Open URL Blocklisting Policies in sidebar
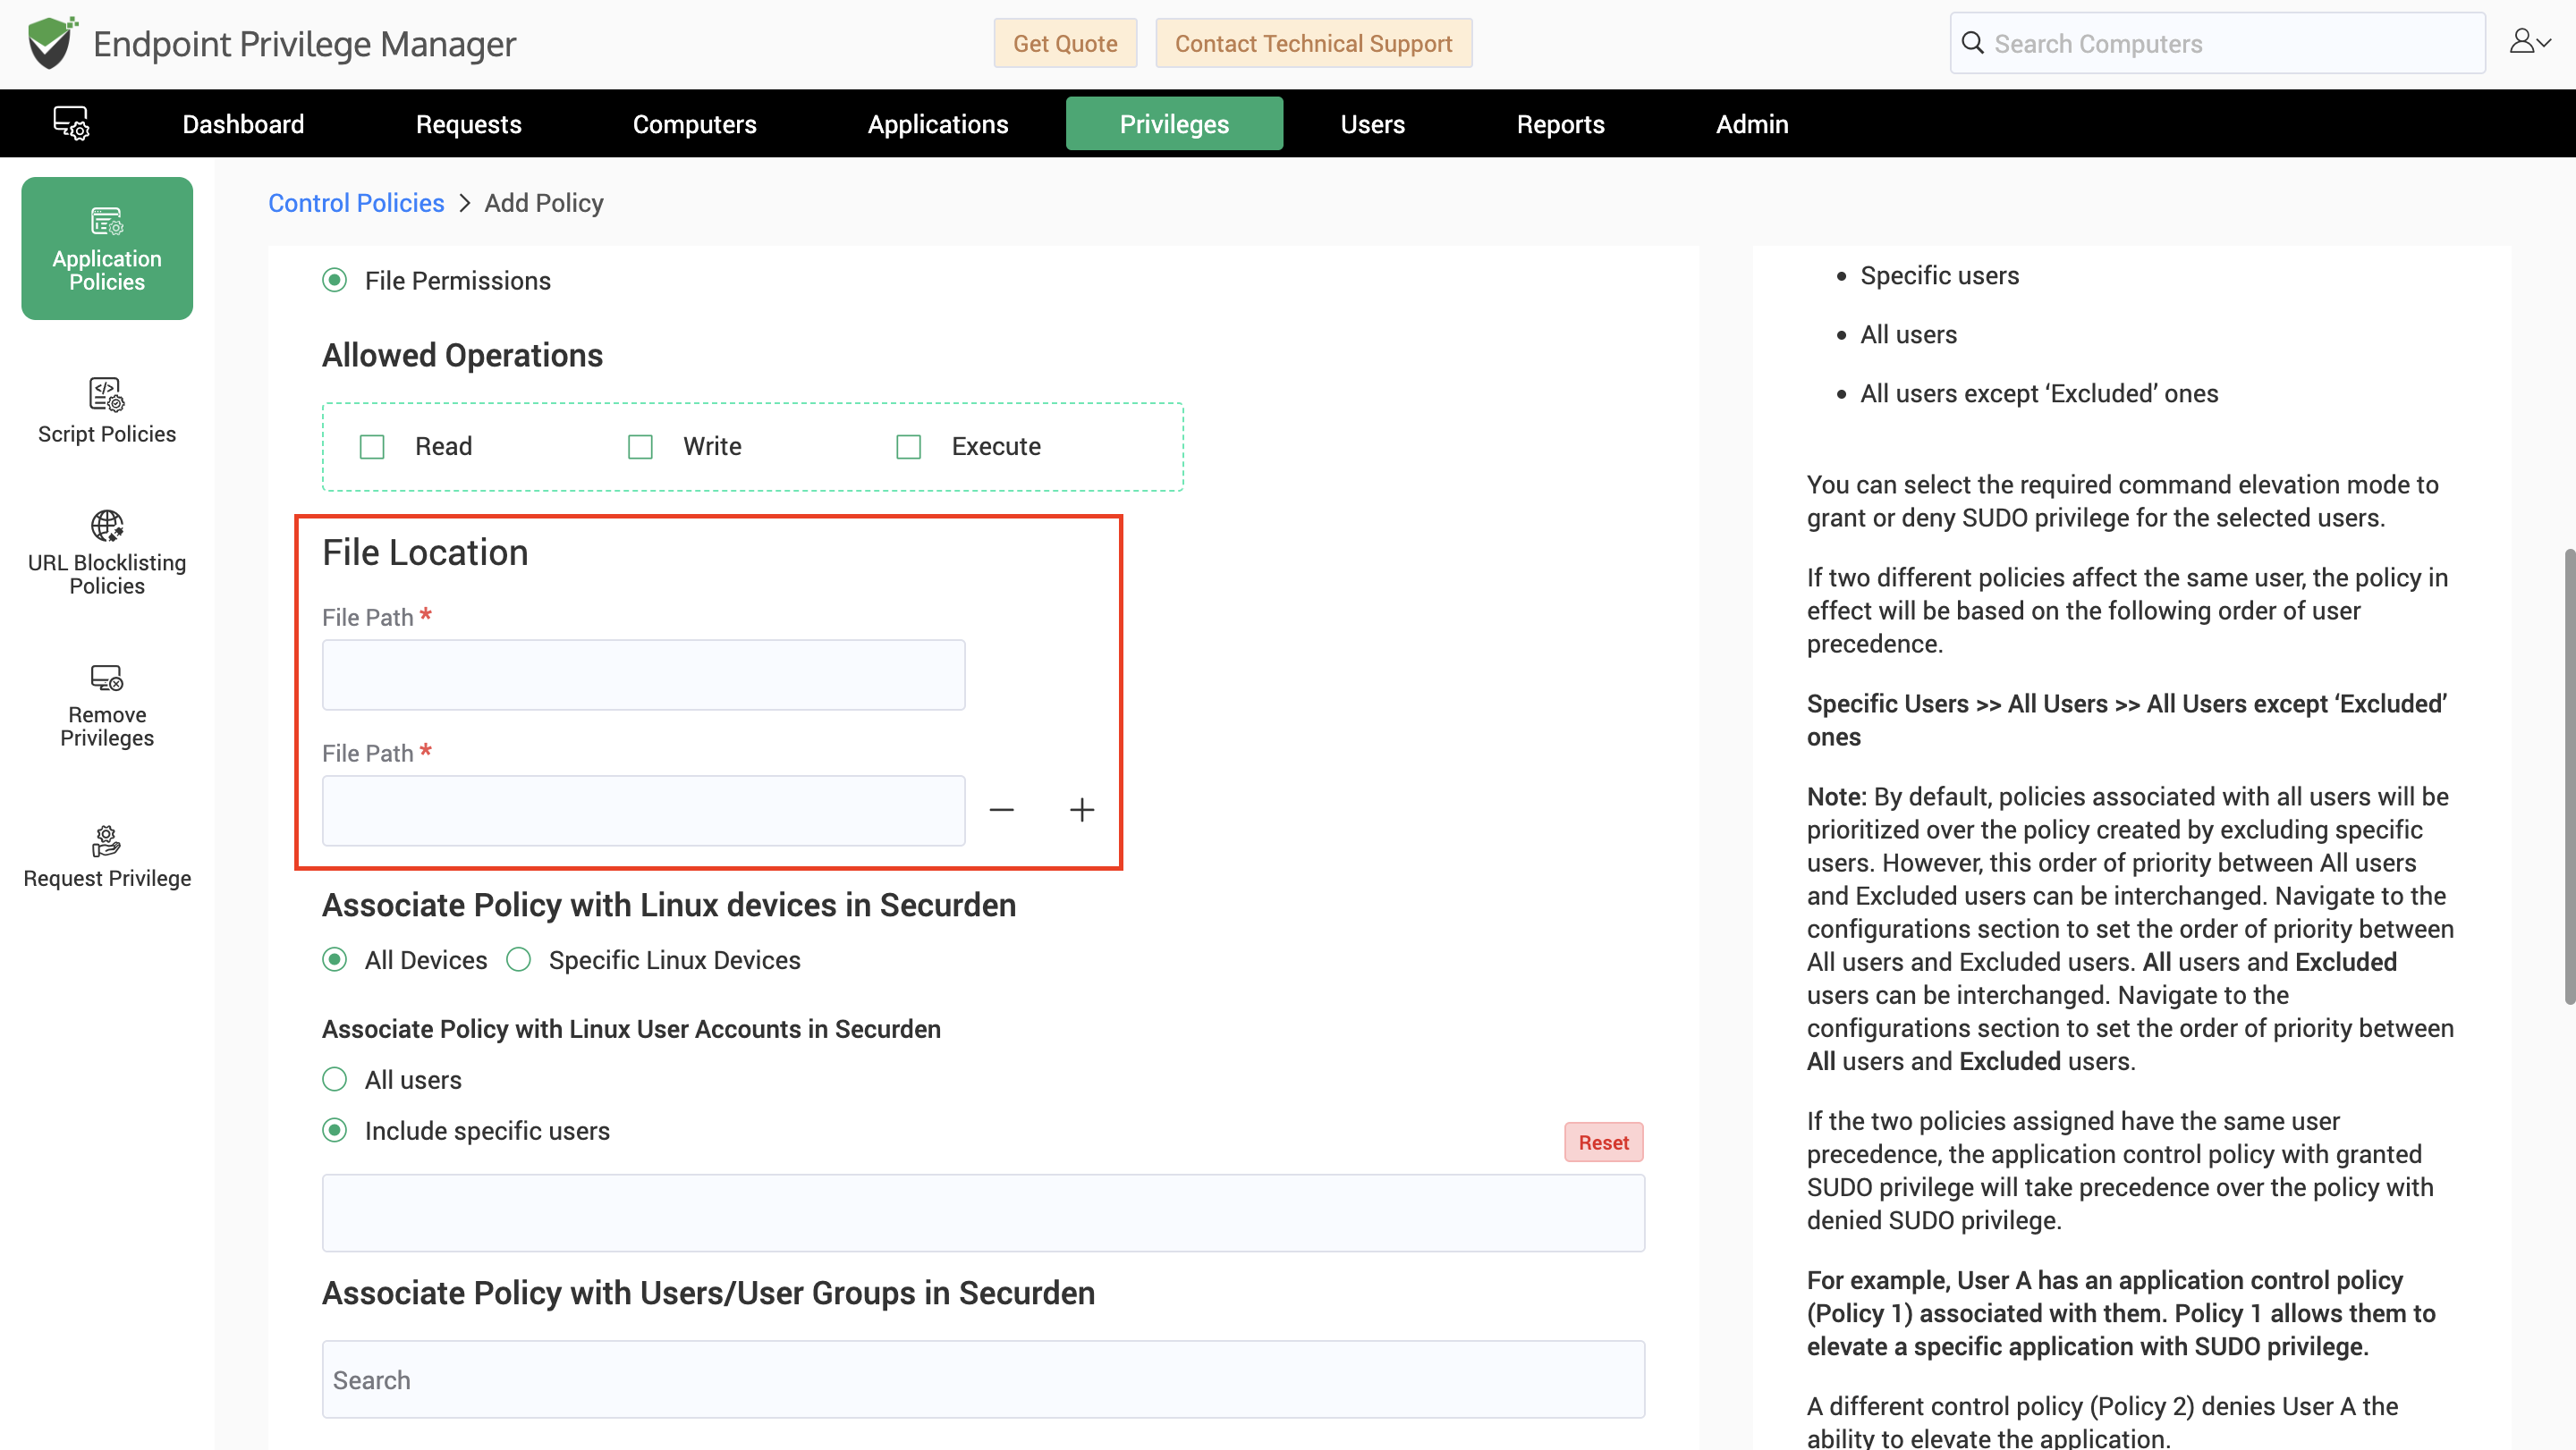The width and height of the screenshot is (2576, 1450). [107, 552]
